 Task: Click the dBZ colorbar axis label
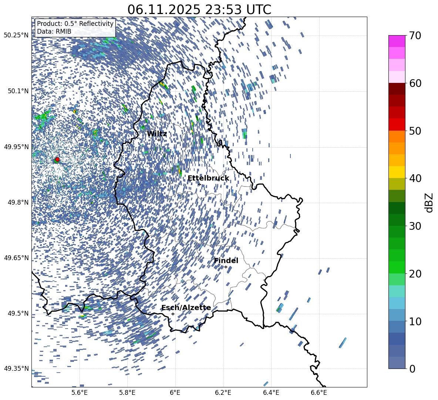pyautogui.click(x=429, y=202)
